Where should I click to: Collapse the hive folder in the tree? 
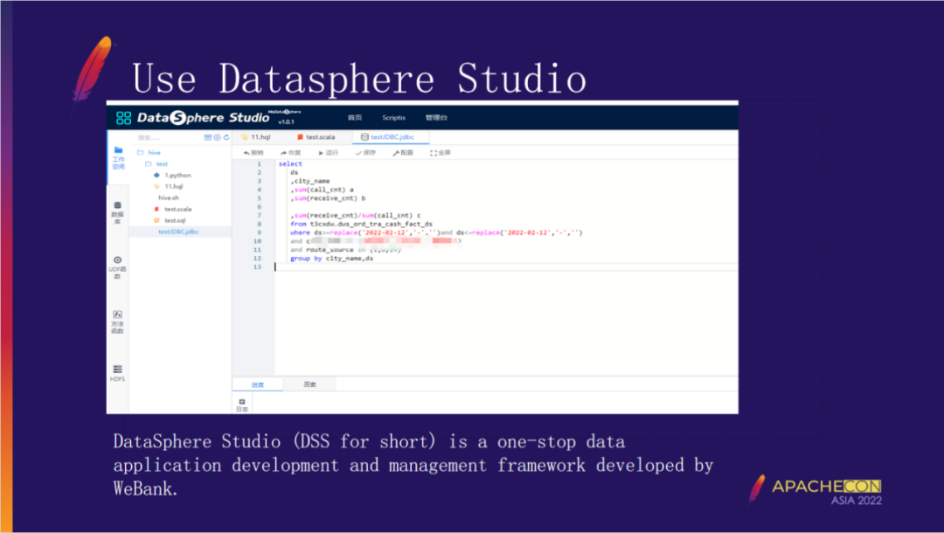tap(149, 153)
